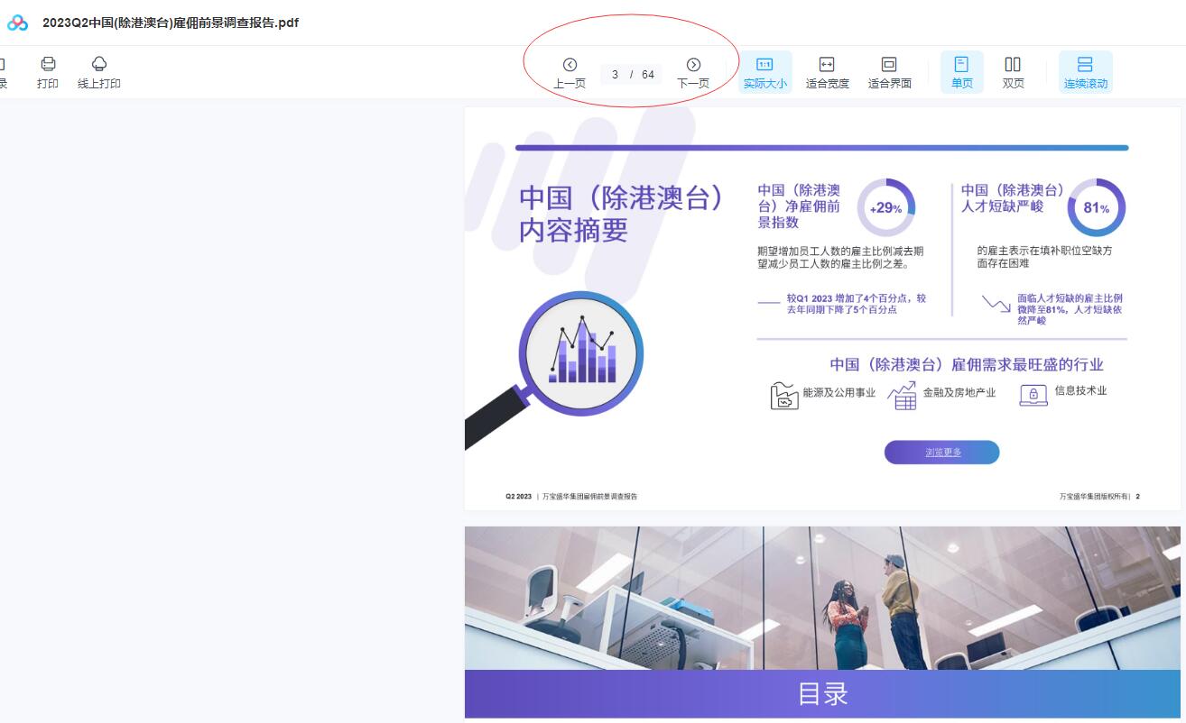Click the 81% talent shortage donut chart
The height and width of the screenshot is (723, 1186).
point(1096,208)
